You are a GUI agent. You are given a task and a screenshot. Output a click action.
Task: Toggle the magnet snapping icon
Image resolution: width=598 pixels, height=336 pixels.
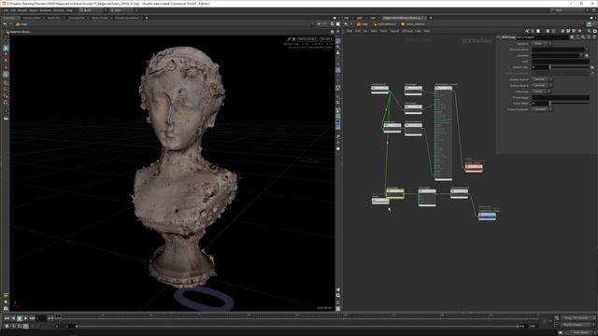[6, 102]
